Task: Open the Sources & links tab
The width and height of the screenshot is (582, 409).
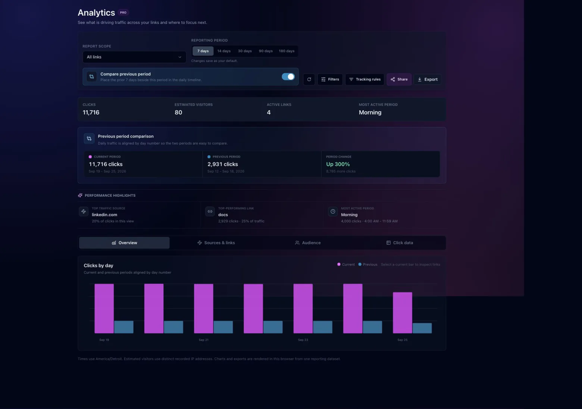Action: point(216,243)
